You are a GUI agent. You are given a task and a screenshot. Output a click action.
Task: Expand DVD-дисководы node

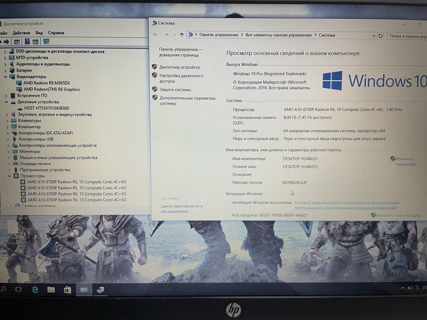click(x=5, y=51)
